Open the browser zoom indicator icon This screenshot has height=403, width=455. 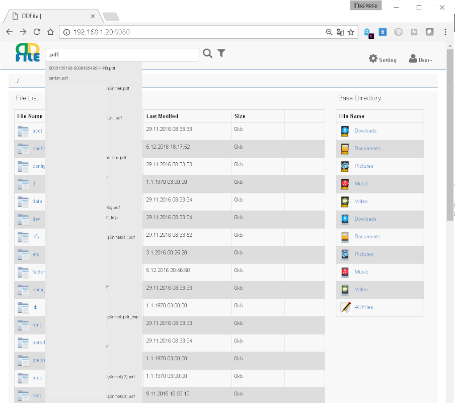click(x=329, y=32)
